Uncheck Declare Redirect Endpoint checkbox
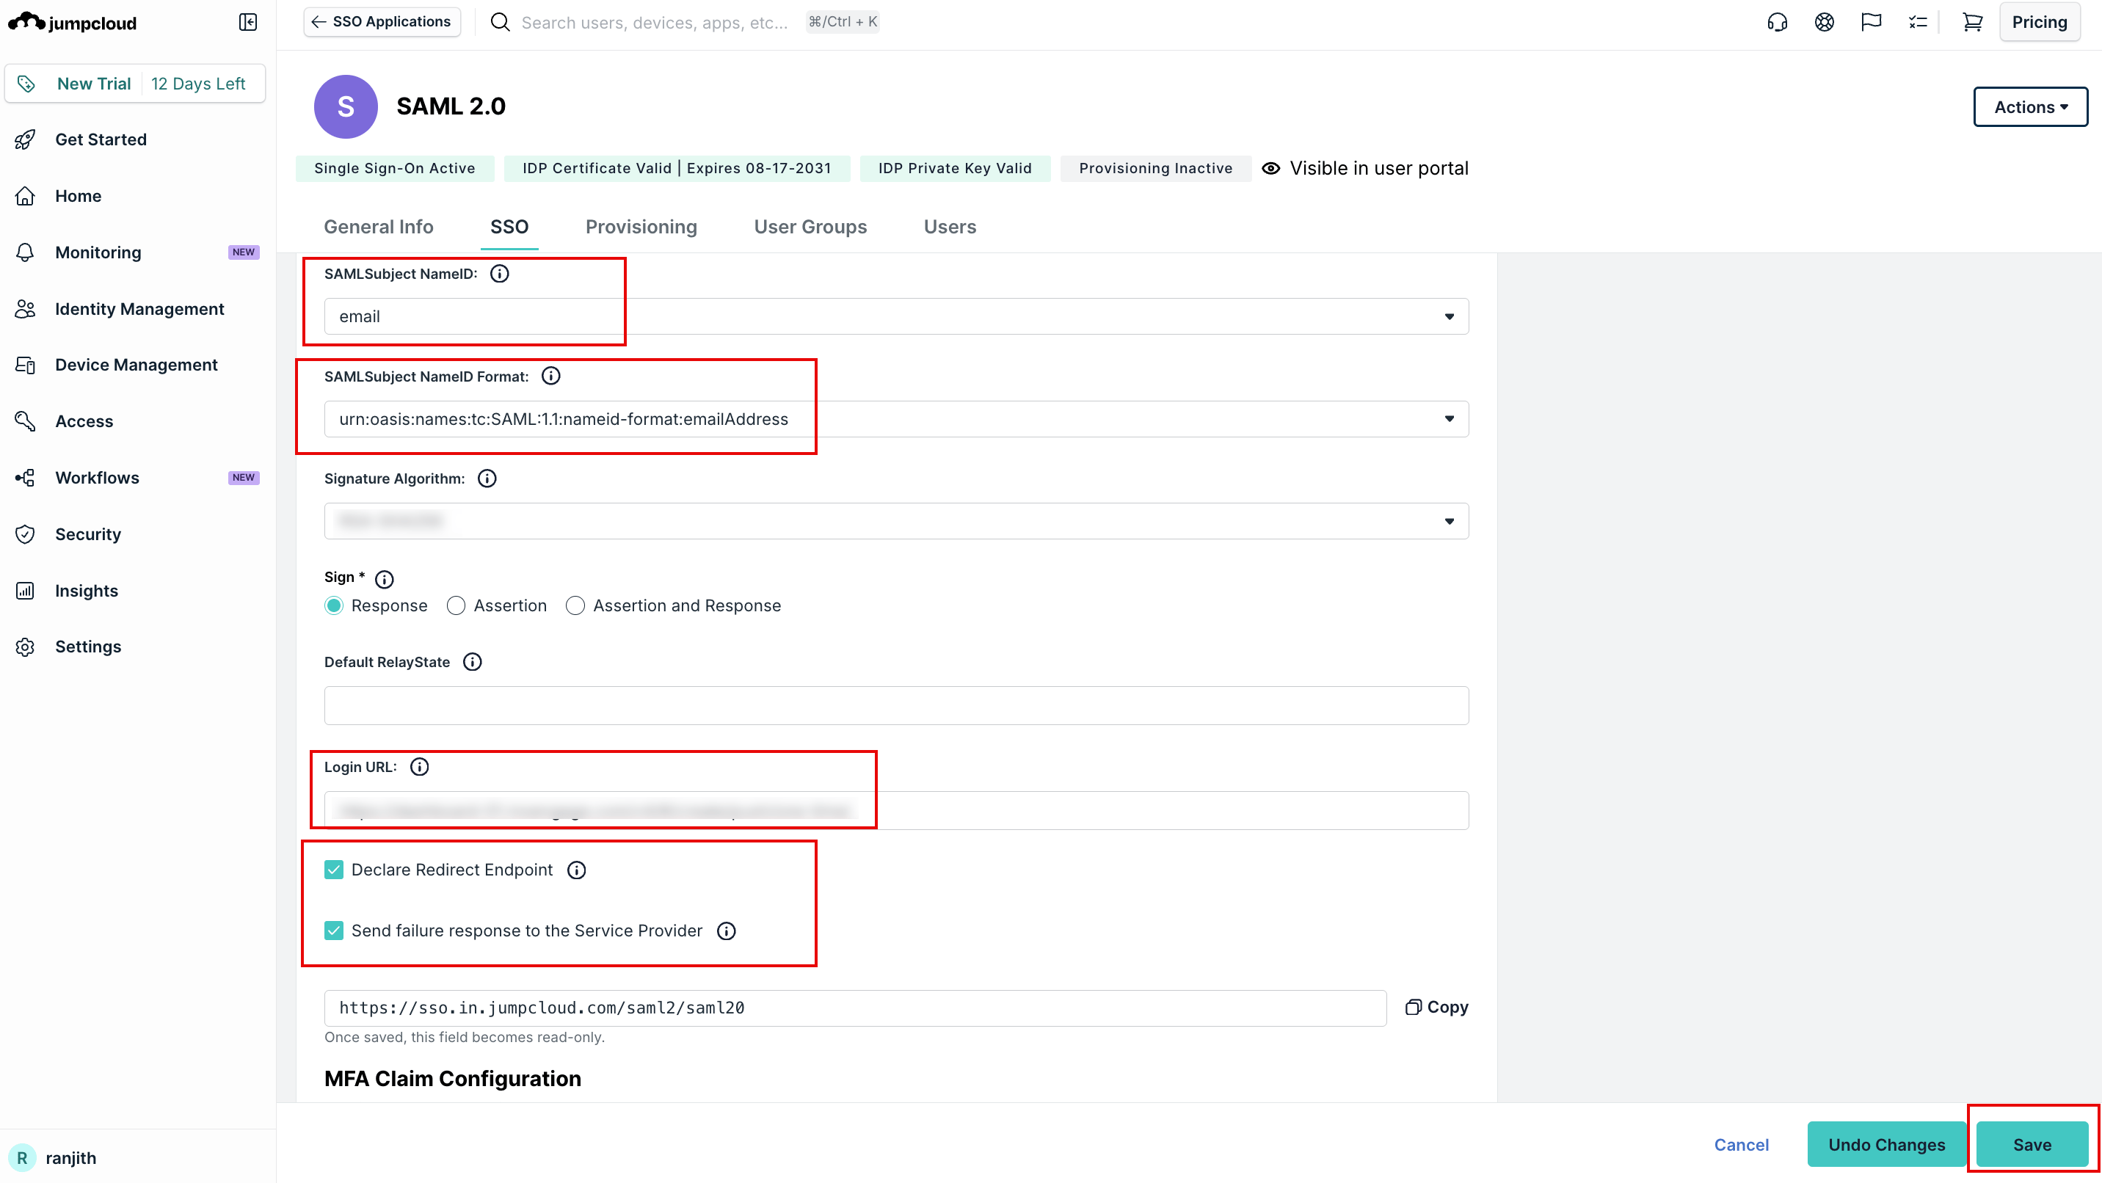 334,870
